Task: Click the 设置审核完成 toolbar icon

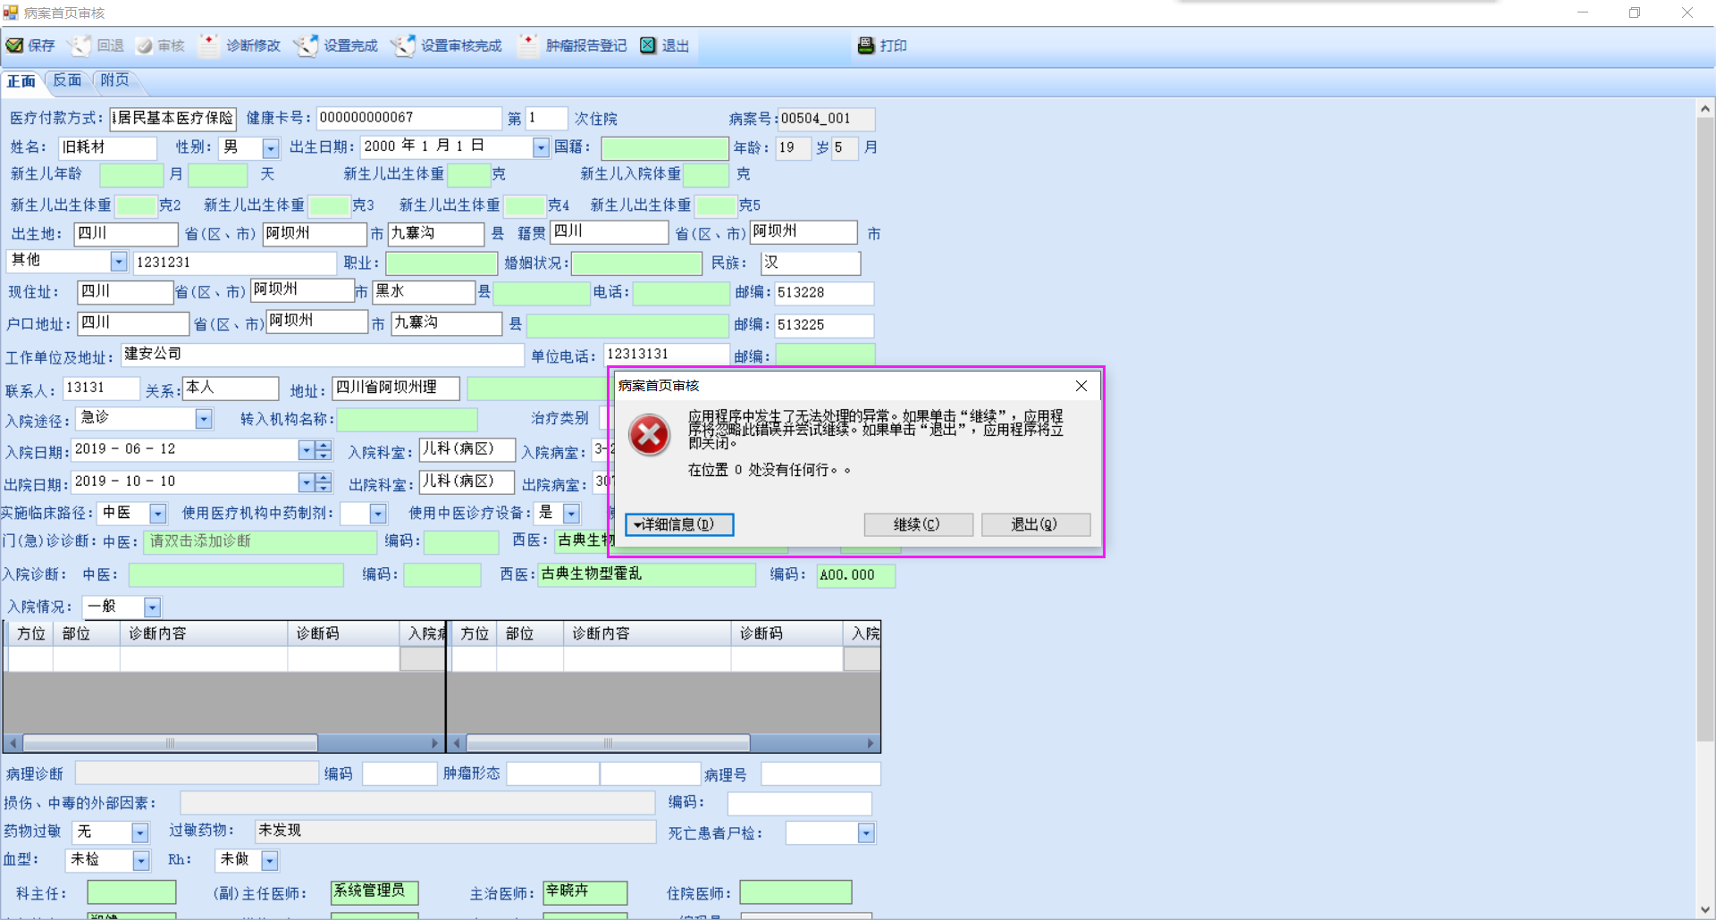Action: tap(403, 46)
